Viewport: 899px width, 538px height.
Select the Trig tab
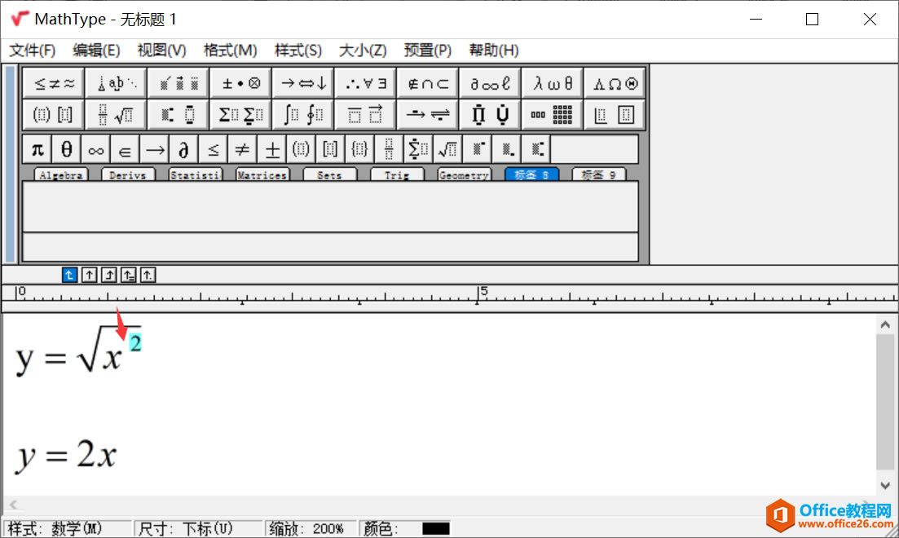[x=397, y=174]
